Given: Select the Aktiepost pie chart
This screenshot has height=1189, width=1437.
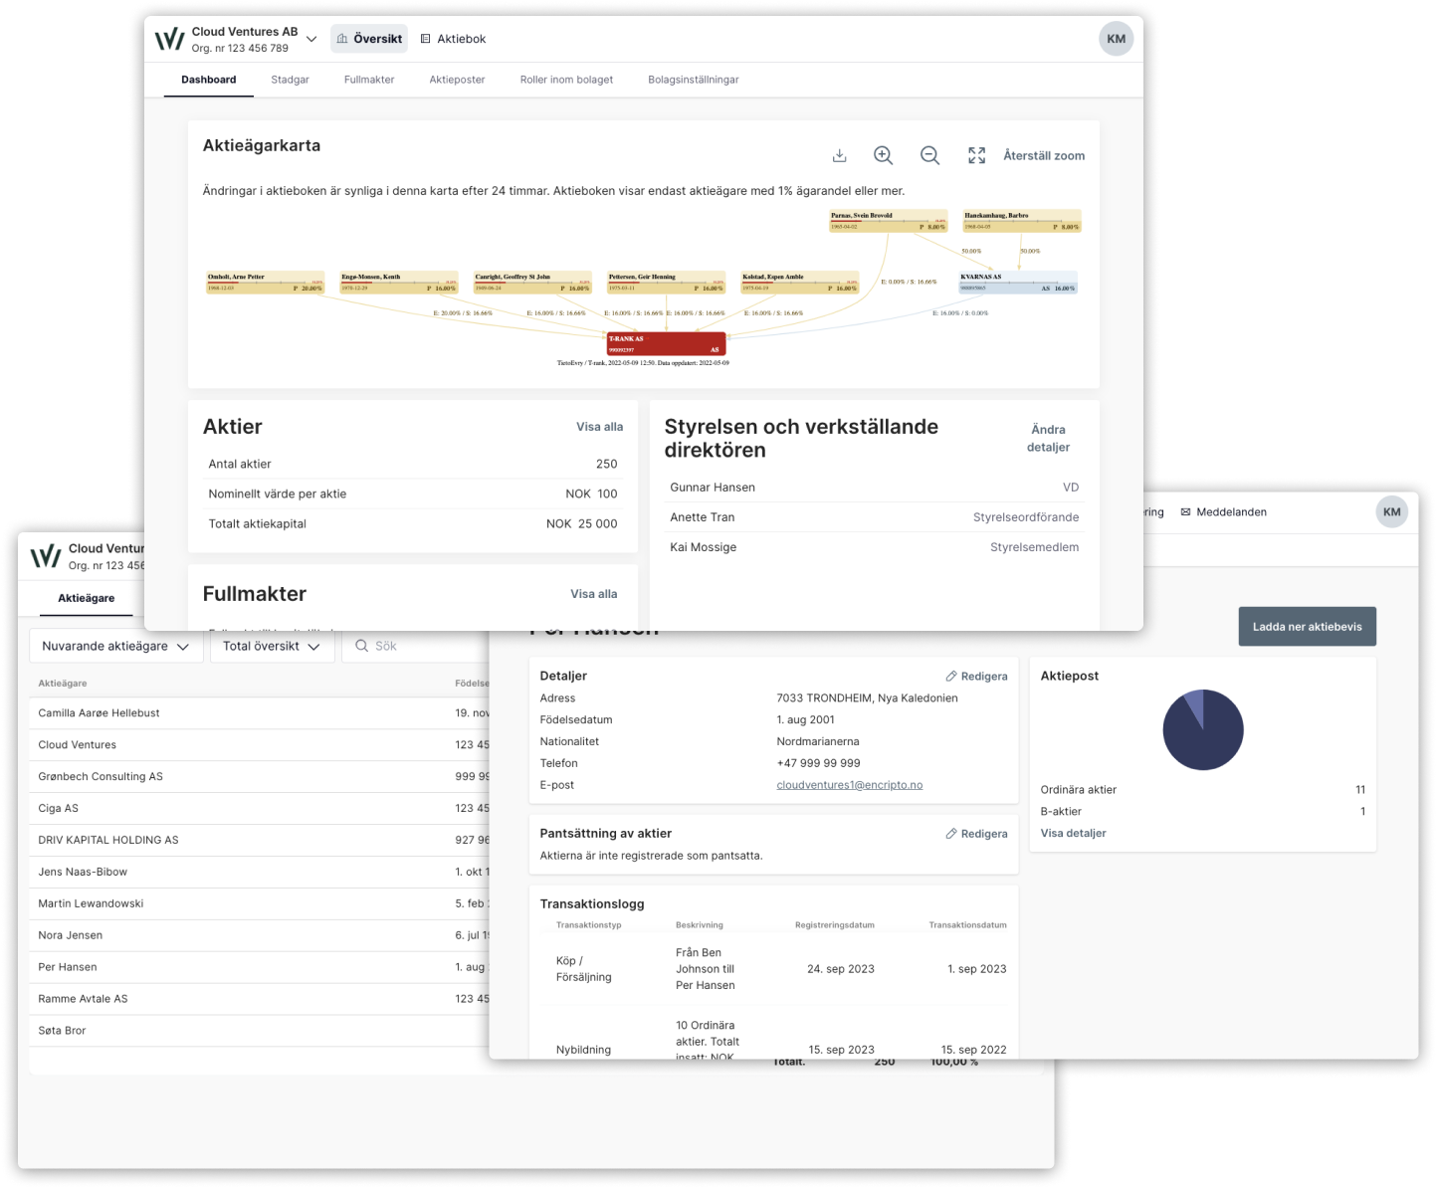Looking at the screenshot, I should point(1203,729).
